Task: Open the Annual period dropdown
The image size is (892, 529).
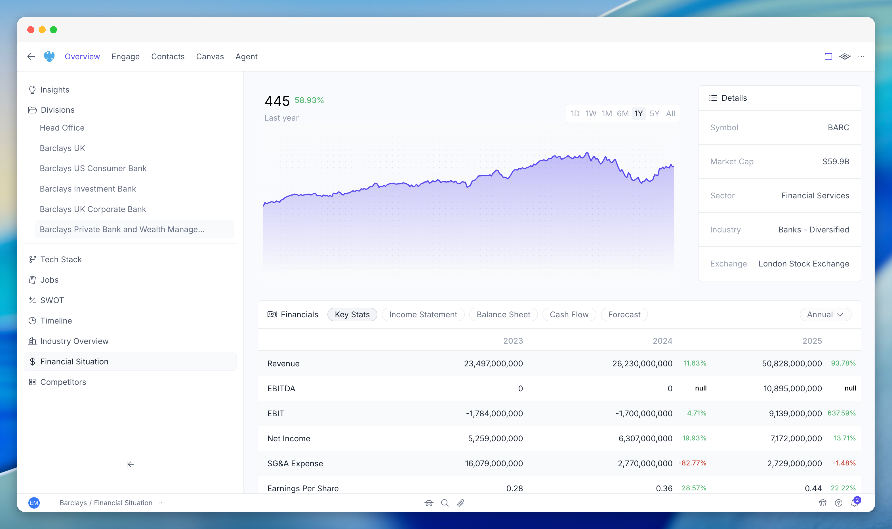Action: point(825,314)
